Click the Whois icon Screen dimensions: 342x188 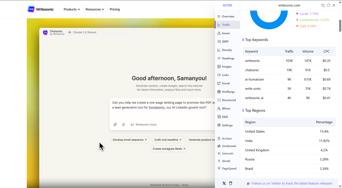(219, 108)
